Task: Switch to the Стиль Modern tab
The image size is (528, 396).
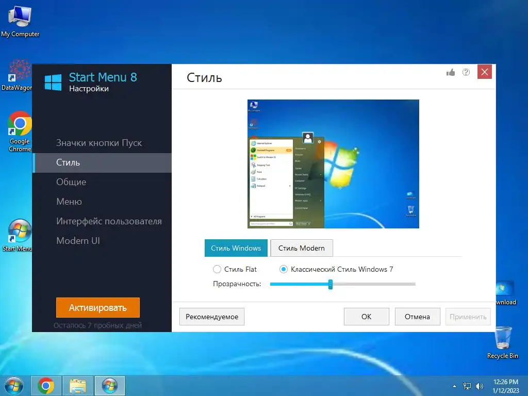Action: pyautogui.click(x=301, y=248)
